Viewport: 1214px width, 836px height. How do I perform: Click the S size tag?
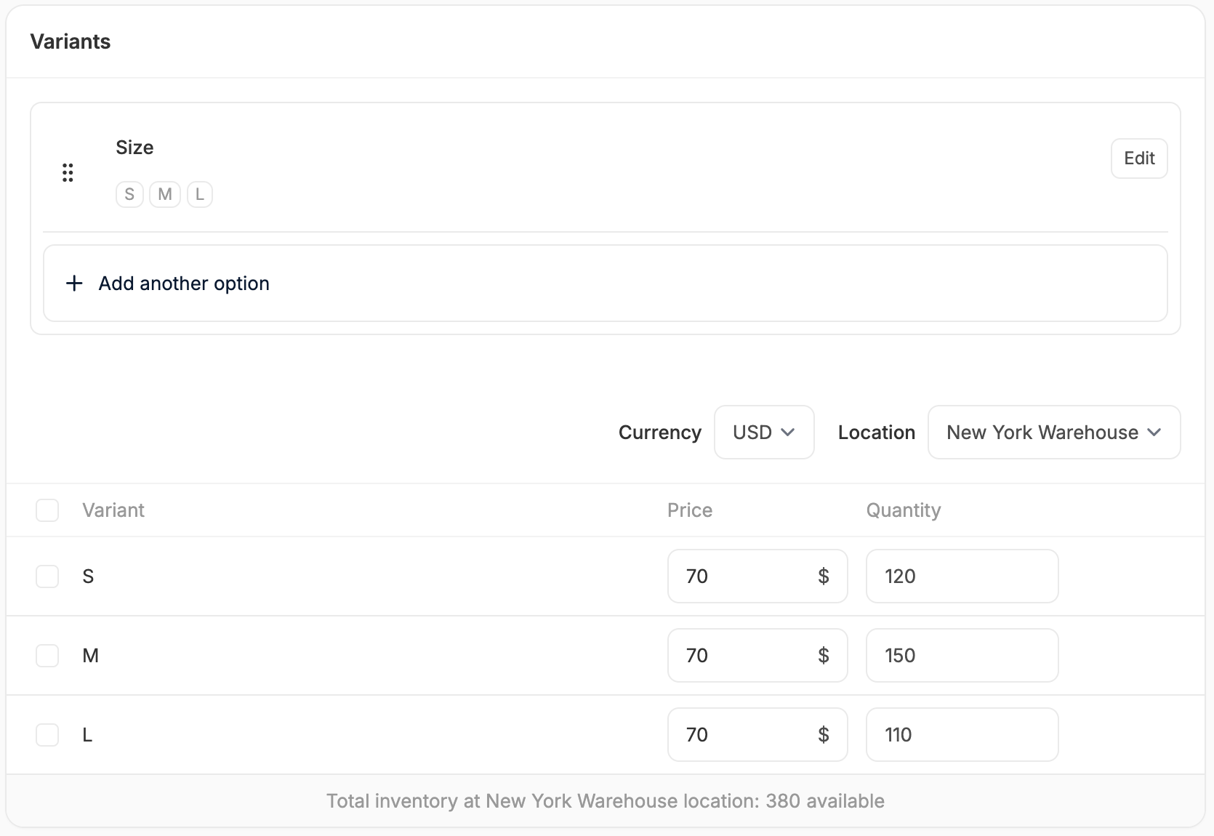coord(129,194)
